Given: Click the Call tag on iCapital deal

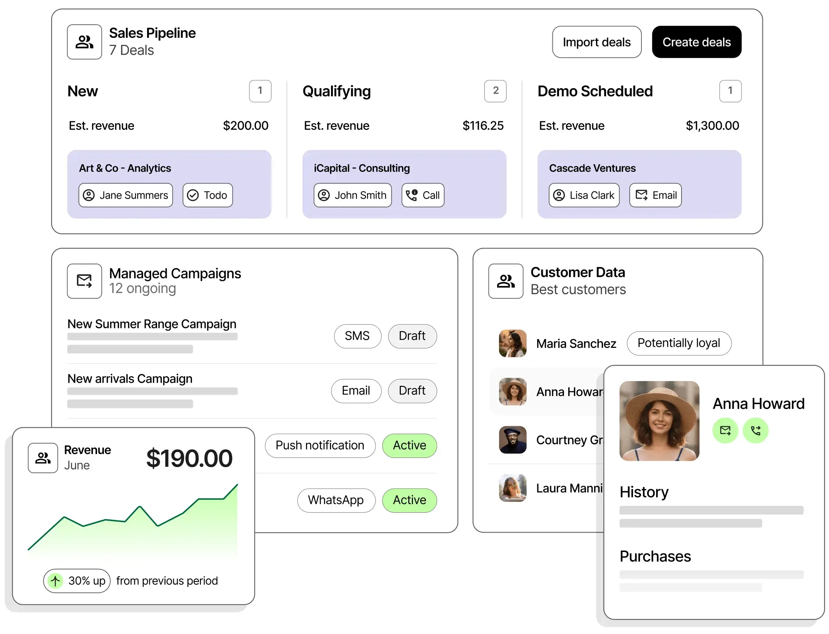Looking at the screenshot, I should tap(422, 195).
